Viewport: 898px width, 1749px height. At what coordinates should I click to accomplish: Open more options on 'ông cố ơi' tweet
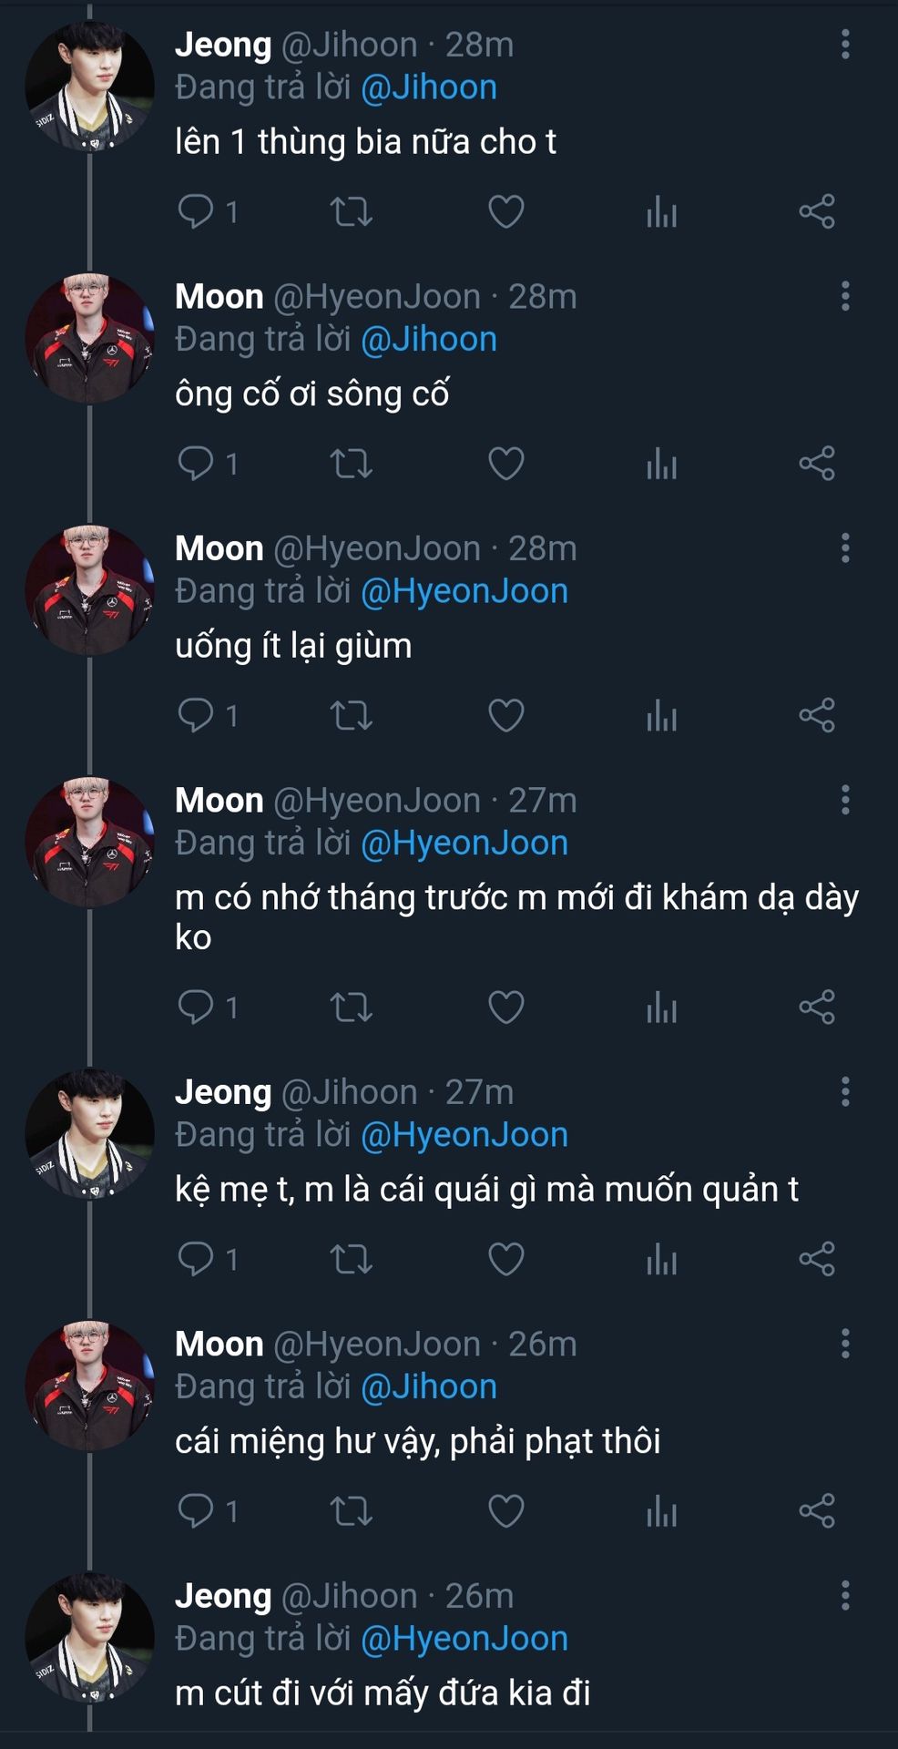[x=845, y=296]
